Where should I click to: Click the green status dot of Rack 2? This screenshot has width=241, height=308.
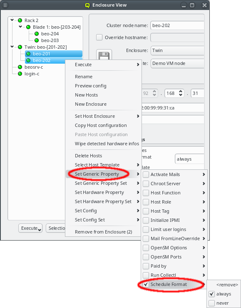(20, 20)
